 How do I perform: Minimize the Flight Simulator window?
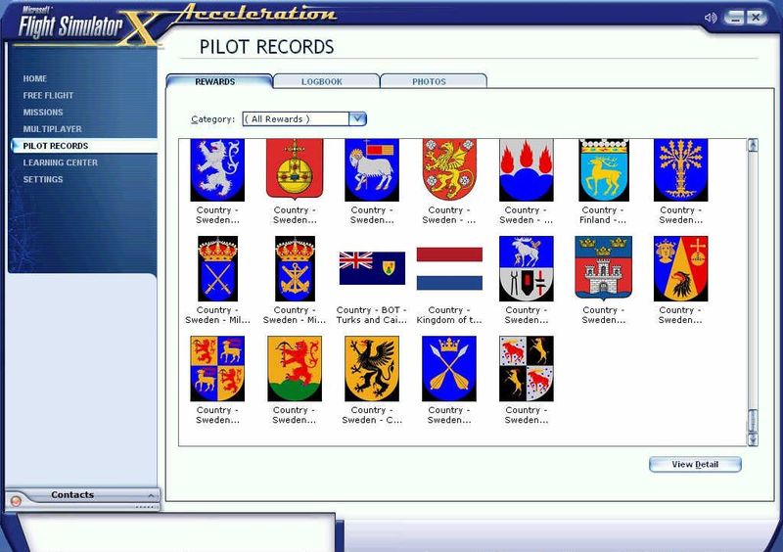[734, 18]
